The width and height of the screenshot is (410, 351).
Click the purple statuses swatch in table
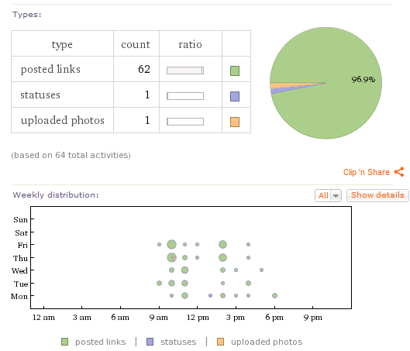(235, 96)
